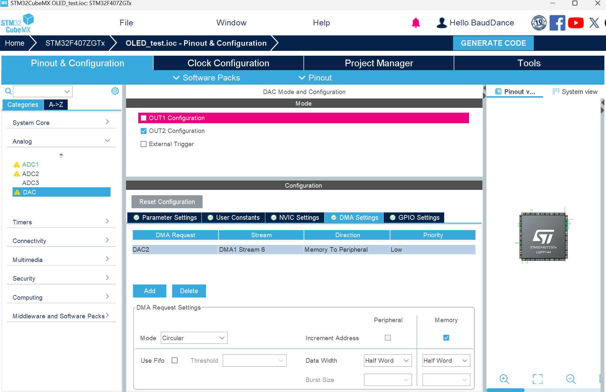Expand the Connectivity category
The width and height of the screenshot is (606, 392).
pyautogui.click(x=61, y=241)
